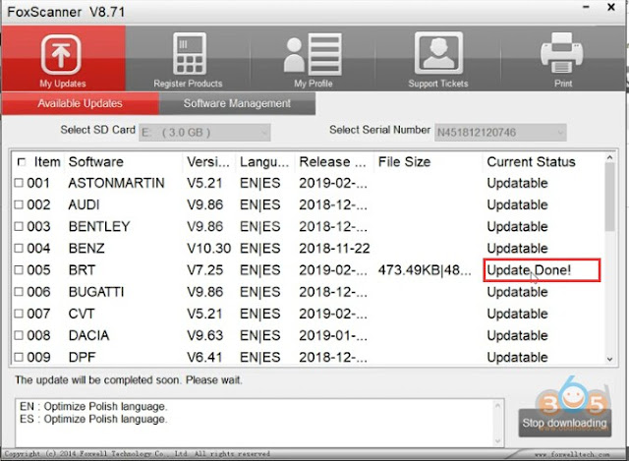
Task: Click the ES Optimize Polish language note
Action: click(x=93, y=419)
